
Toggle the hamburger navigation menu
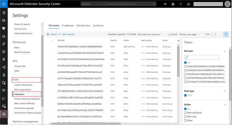(4, 13)
